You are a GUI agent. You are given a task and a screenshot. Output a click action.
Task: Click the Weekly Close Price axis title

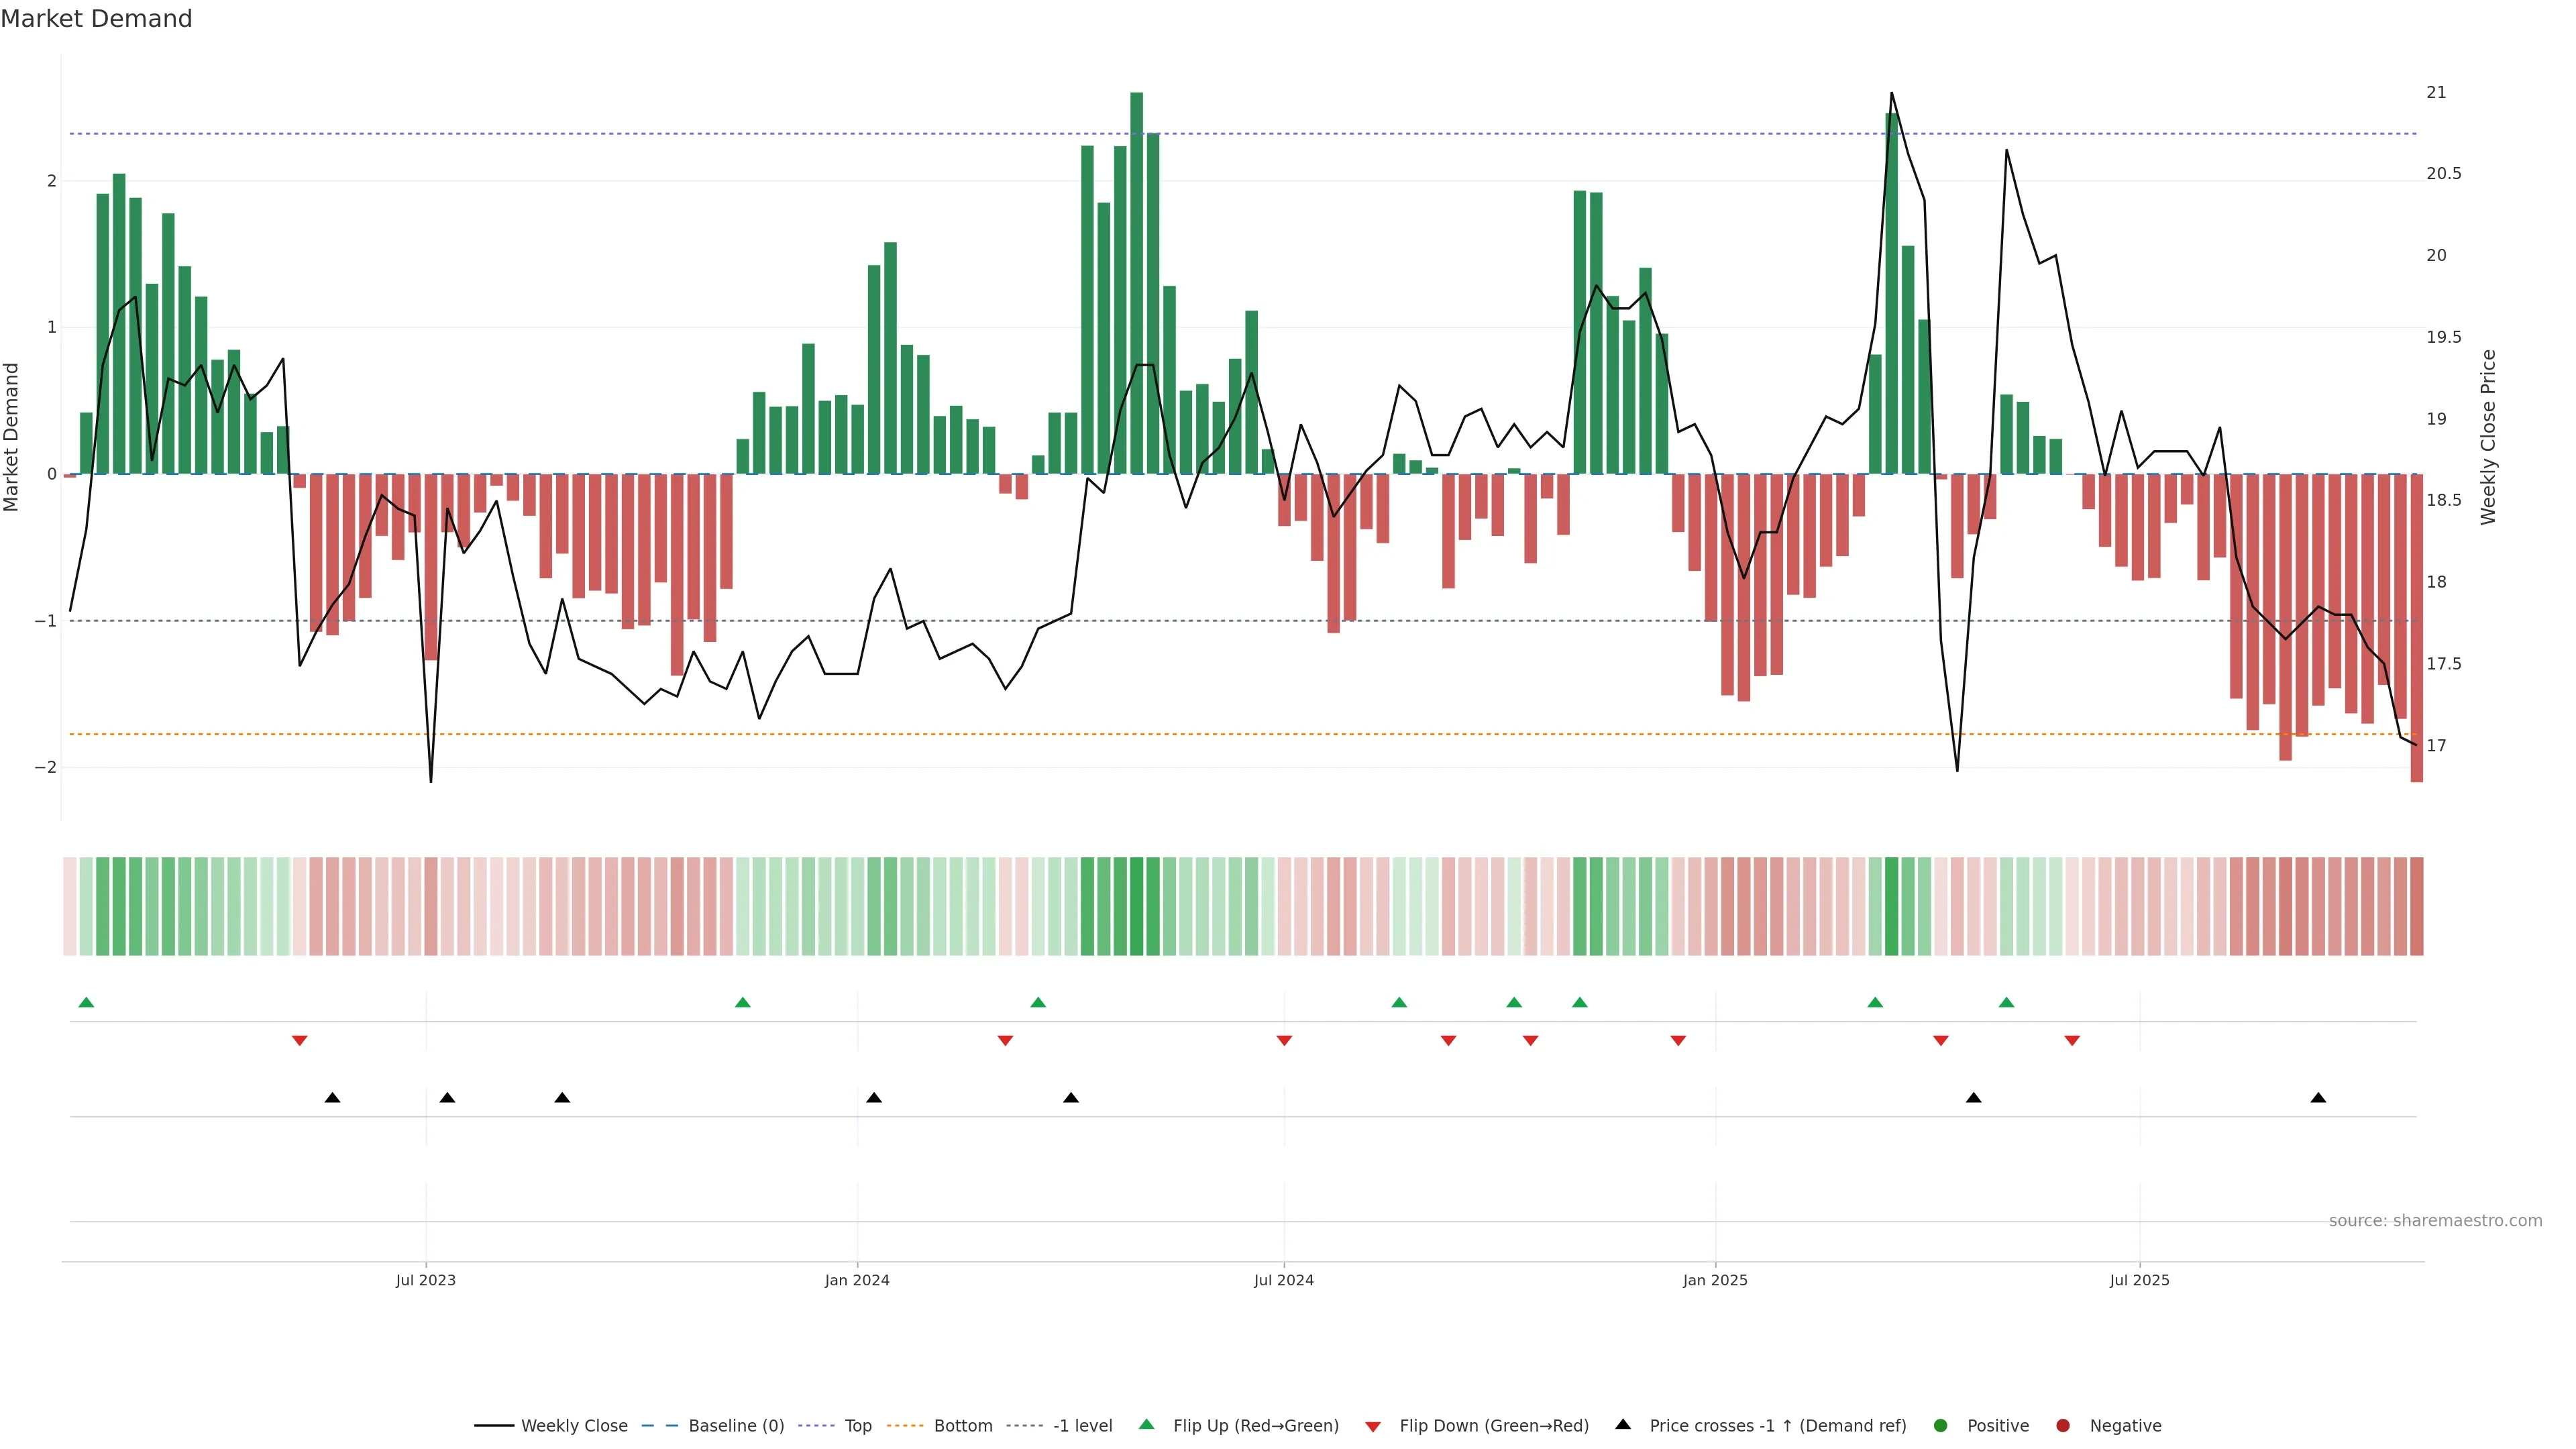coord(2489,437)
